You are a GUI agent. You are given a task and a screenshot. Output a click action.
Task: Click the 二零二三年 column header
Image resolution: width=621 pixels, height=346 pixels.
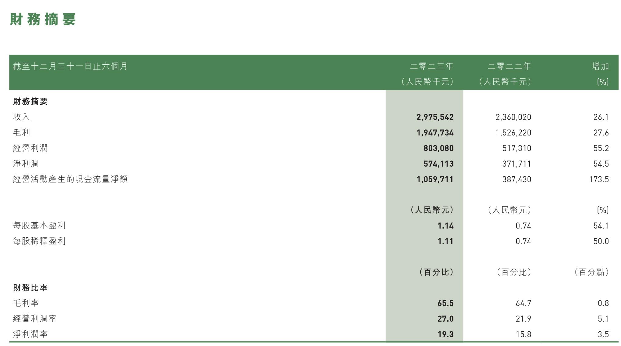(431, 66)
